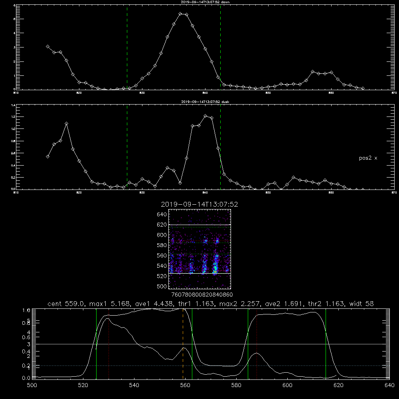The height and width of the screenshot is (399, 399).
Task: Select the dusk plot title text
Action: pyautogui.click(x=205, y=102)
